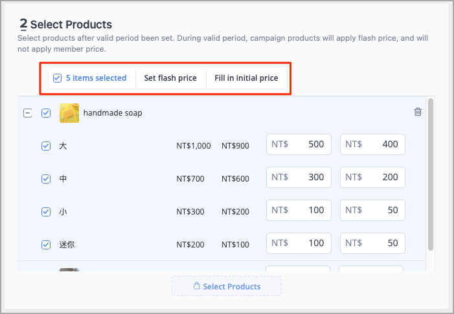Edit the 50 price field for 小
Screen dimensions: 454x314
tap(372, 210)
